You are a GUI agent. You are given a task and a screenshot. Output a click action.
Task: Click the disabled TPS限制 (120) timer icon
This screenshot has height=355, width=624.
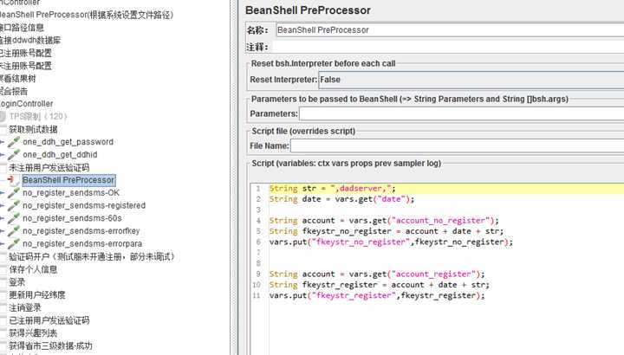tap(3, 117)
